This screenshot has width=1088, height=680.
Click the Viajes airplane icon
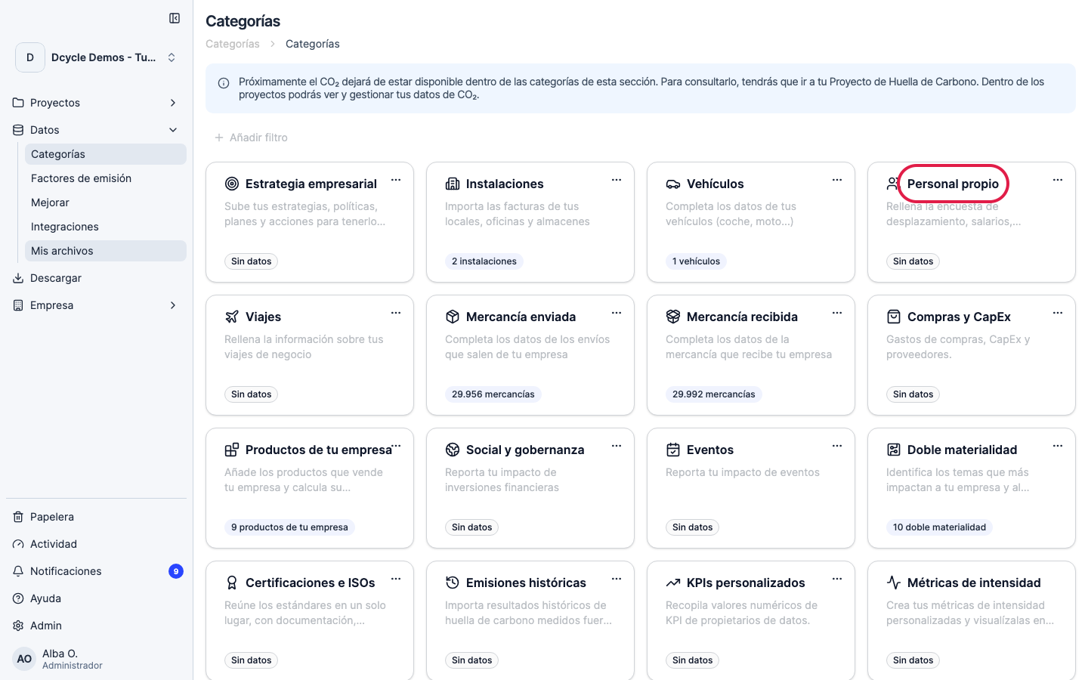(232, 317)
